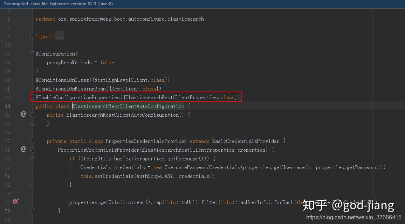Click UsernamePasswordCredentials on line 50
The image size is (405, 224).
[x=202, y=167]
